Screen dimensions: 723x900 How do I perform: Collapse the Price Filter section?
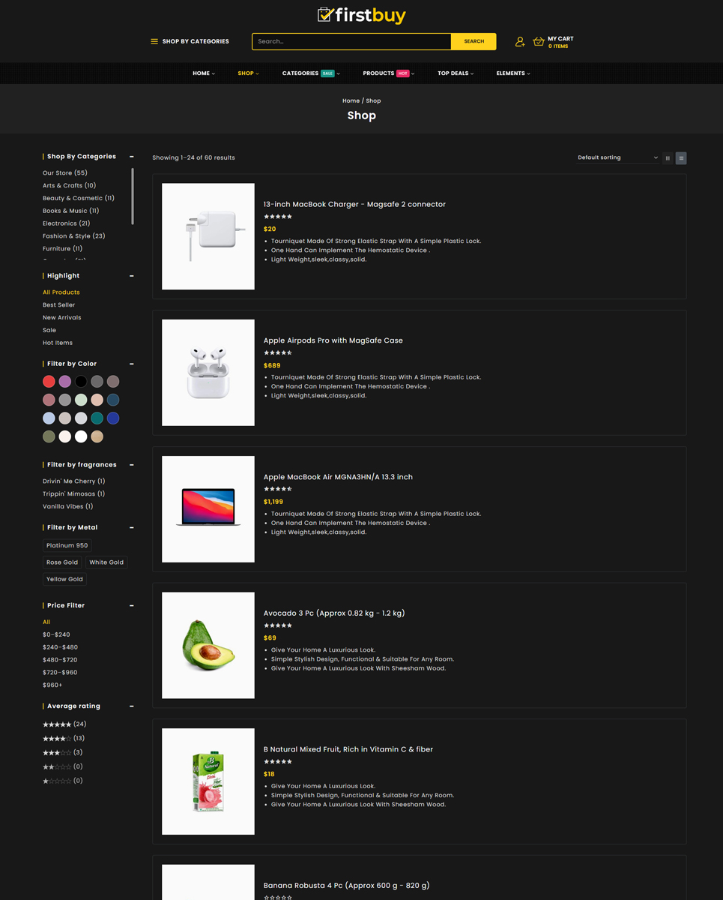(132, 605)
